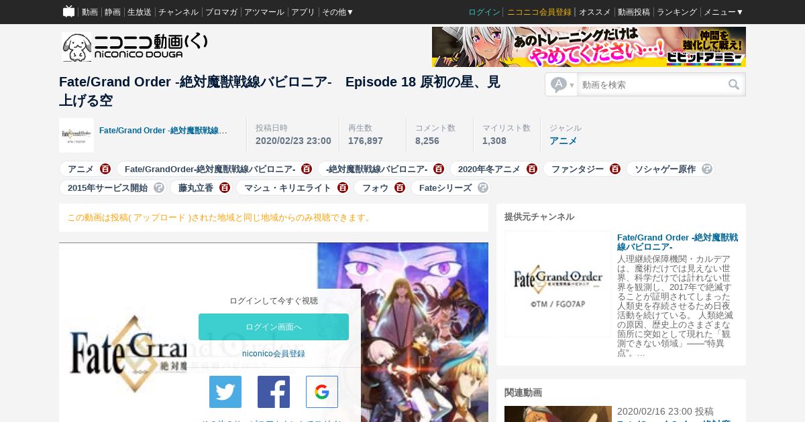Open dictionary icon beside -絶対魔獣戦線バビロニア- tag
Screen dimensions: 805x422
[439, 169]
